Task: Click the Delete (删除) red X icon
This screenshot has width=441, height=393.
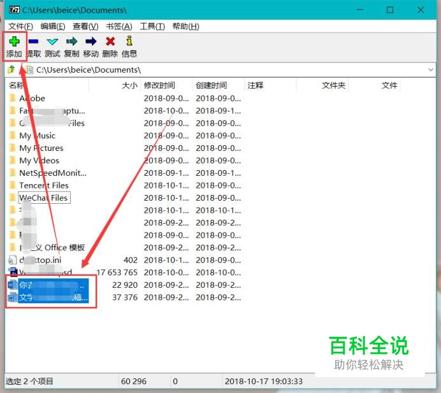Action: 110,41
